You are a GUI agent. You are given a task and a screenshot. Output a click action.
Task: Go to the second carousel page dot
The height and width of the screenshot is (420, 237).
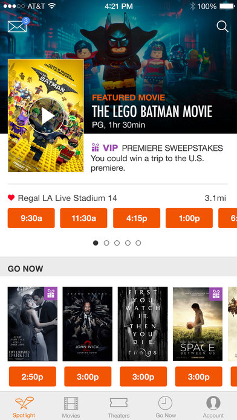point(106,243)
